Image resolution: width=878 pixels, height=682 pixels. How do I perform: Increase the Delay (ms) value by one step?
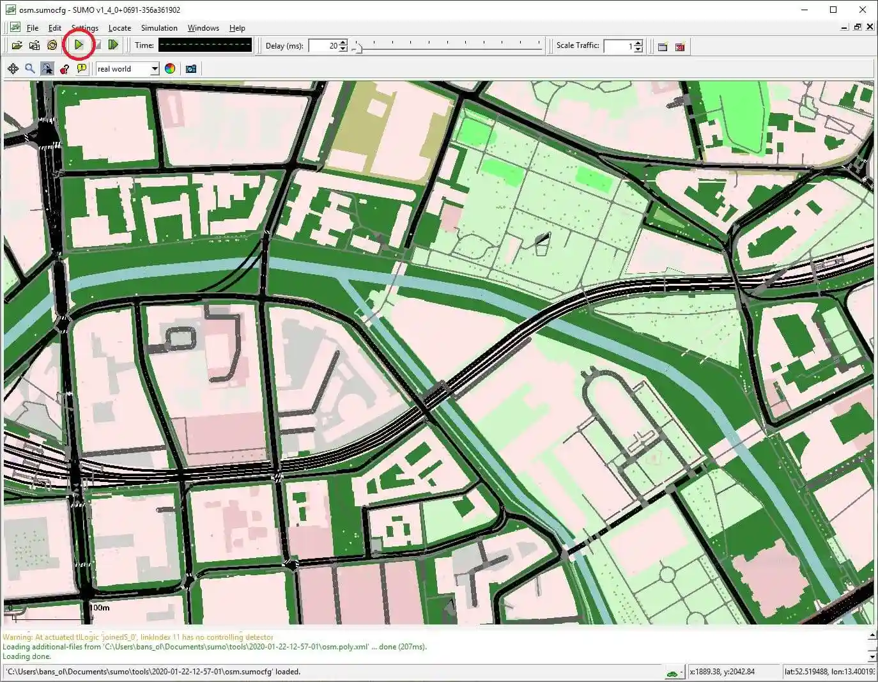343,43
